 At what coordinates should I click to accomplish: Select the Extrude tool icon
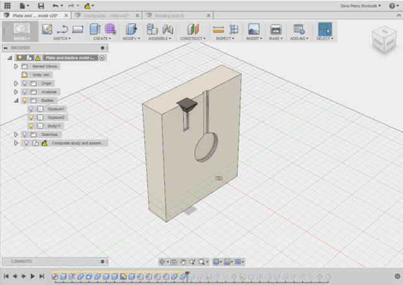click(95, 29)
